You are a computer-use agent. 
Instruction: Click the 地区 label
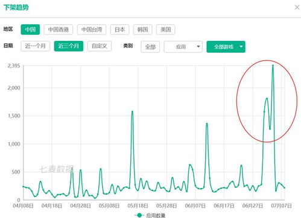pos(8,29)
